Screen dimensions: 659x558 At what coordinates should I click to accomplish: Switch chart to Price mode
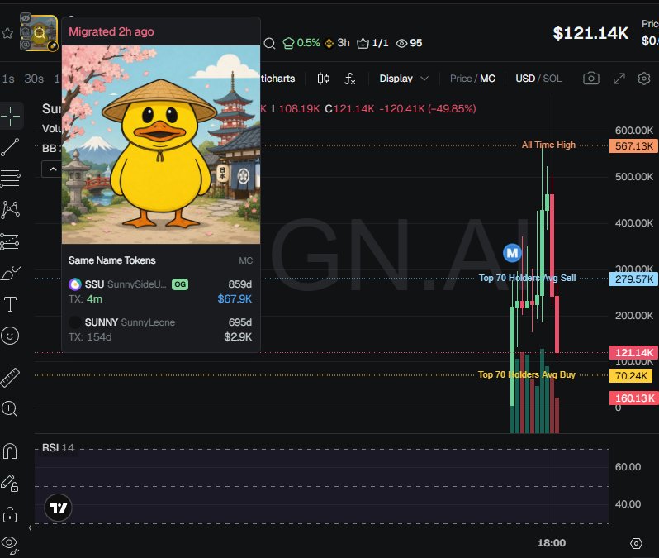461,79
